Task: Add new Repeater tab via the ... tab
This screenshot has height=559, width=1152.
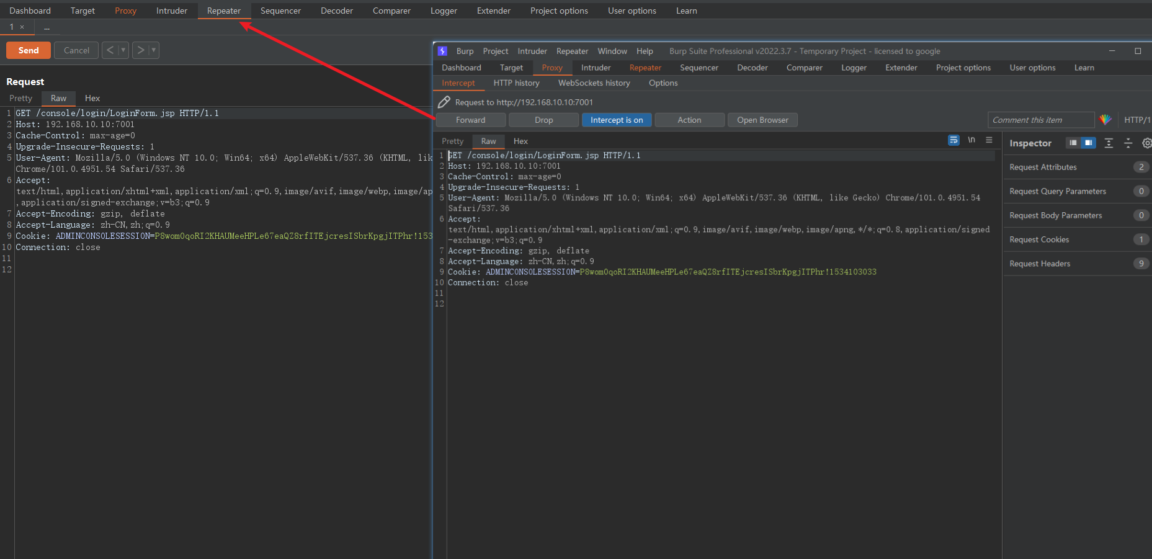Action: [47, 27]
